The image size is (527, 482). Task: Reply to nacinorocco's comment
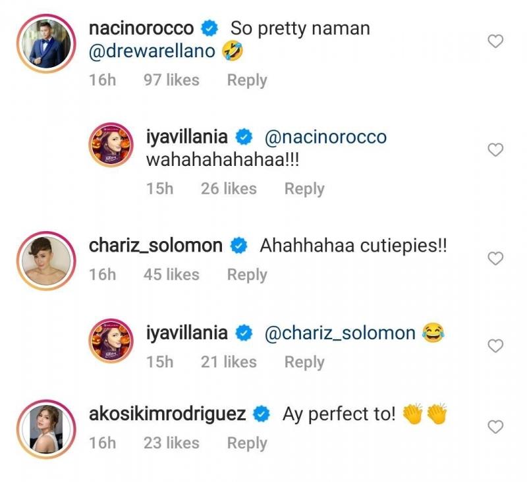click(x=247, y=80)
